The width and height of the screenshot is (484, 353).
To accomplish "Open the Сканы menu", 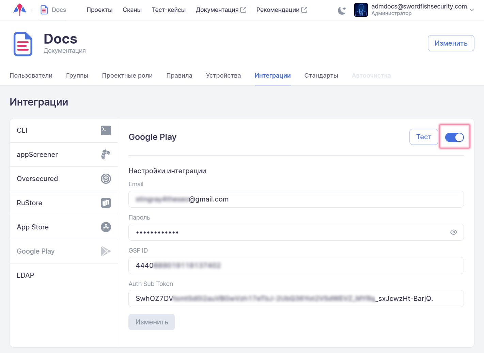I will pyautogui.click(x=132, y=10).
